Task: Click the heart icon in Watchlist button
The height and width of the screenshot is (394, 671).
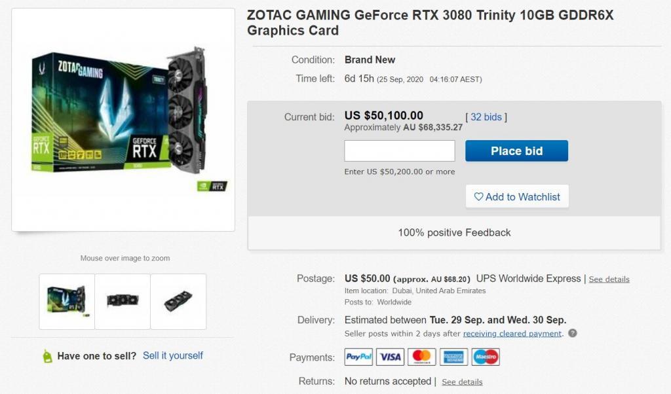Action: click(x=478, y=196)
